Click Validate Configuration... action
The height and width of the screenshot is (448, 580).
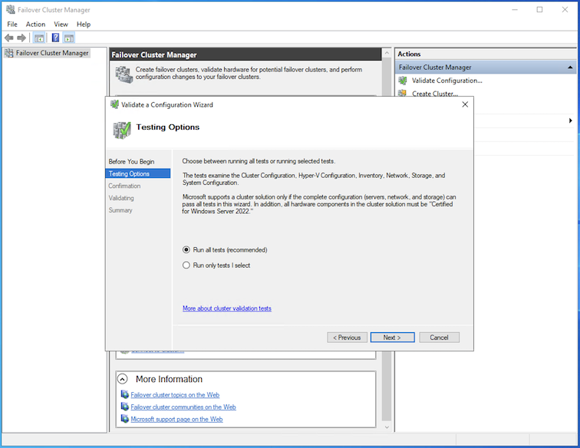click(447, 81)
